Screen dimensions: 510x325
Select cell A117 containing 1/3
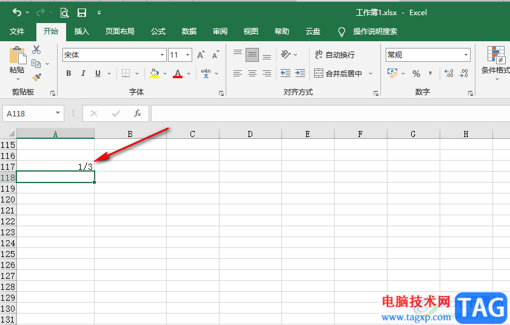tap(55, 167)
